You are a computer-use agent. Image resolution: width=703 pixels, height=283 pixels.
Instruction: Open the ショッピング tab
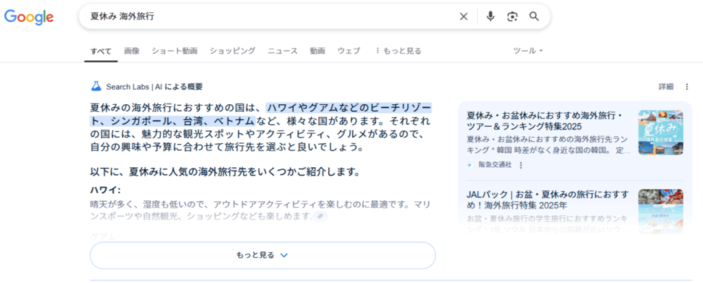[232, 51]
